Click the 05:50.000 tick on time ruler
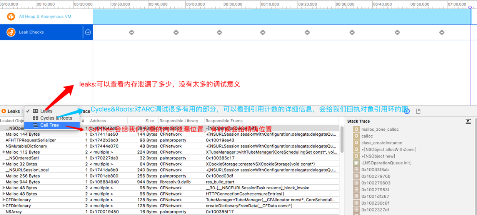 click(196, 4)
